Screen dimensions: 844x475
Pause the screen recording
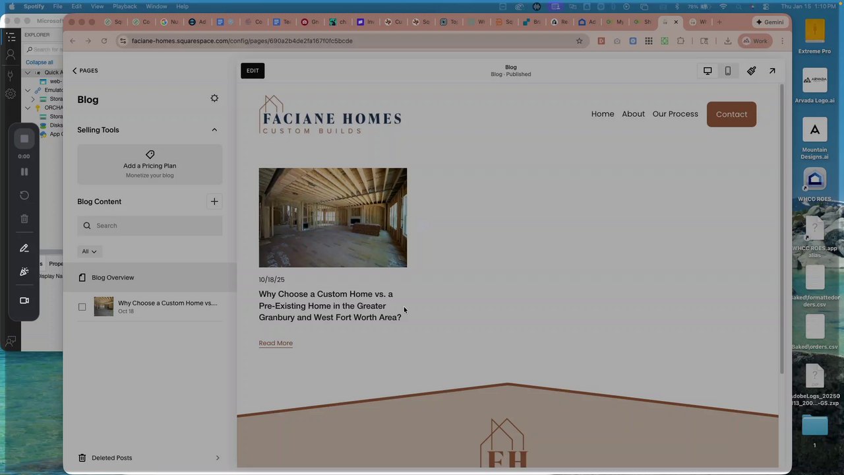[24, 172]
